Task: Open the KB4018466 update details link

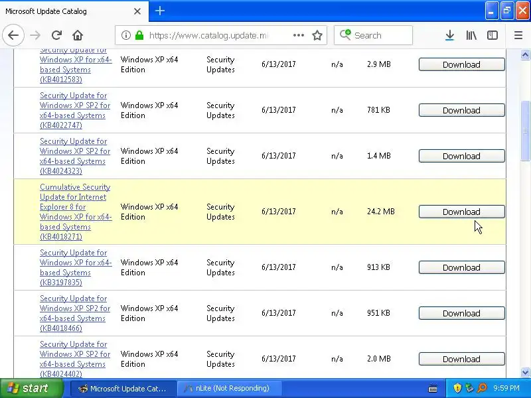Action: click(75, 313)
